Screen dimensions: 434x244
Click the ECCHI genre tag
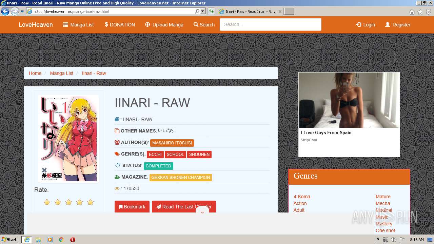[155, 155]
